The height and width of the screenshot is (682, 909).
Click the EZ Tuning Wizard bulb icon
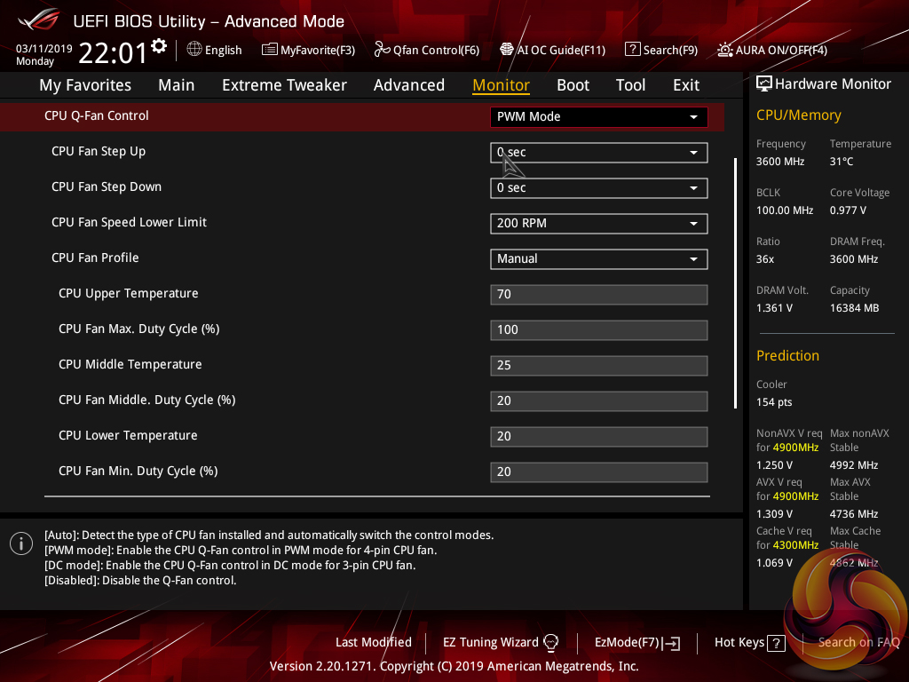(x=550, y=643)
